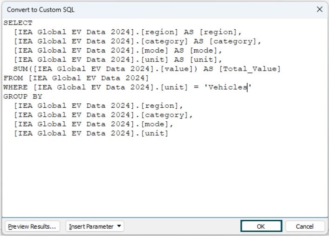The width and height of the screenshot is (329, 238).
Task: Click the WHERE keyword
Action: tap(15, 87)
